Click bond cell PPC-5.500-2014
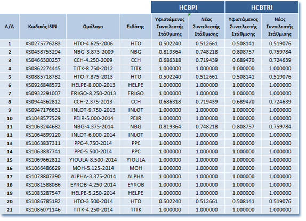 (93, 151)
